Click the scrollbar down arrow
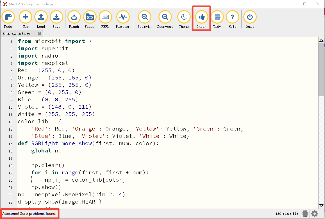 pos(321,206)
